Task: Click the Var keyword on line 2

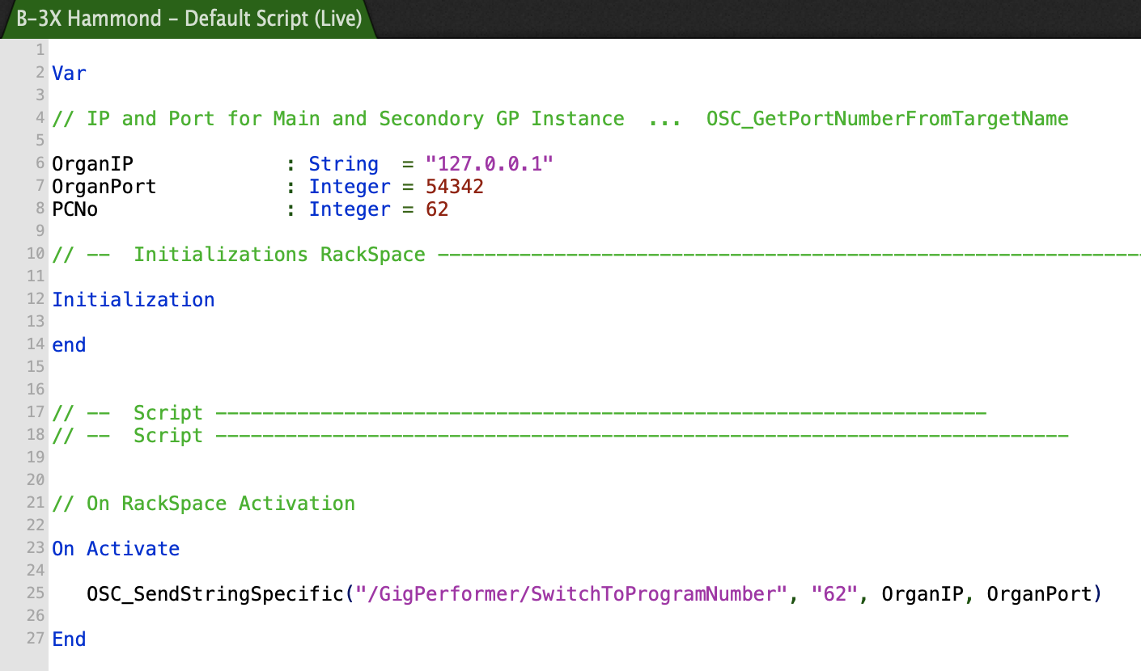Action: tap(69, 74)
